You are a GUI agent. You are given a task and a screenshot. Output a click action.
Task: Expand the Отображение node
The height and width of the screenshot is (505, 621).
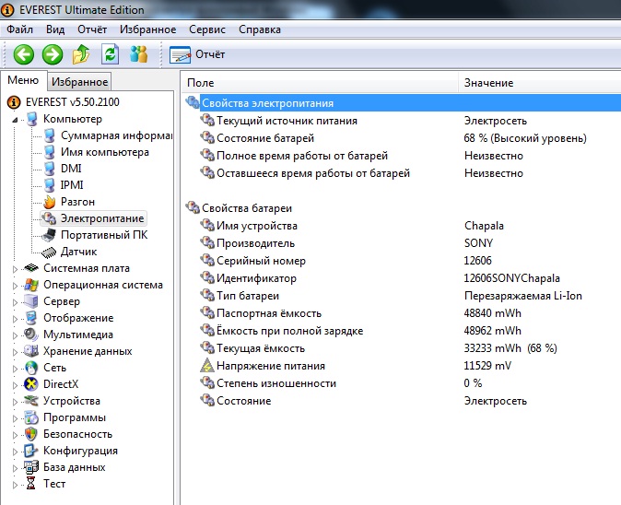point(15,319)
